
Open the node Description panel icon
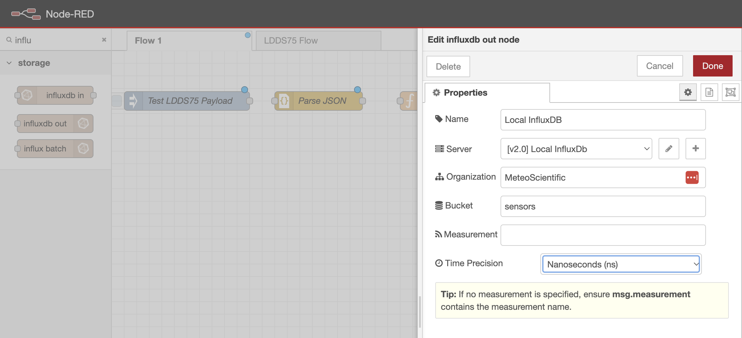click(x=709, y=92)
